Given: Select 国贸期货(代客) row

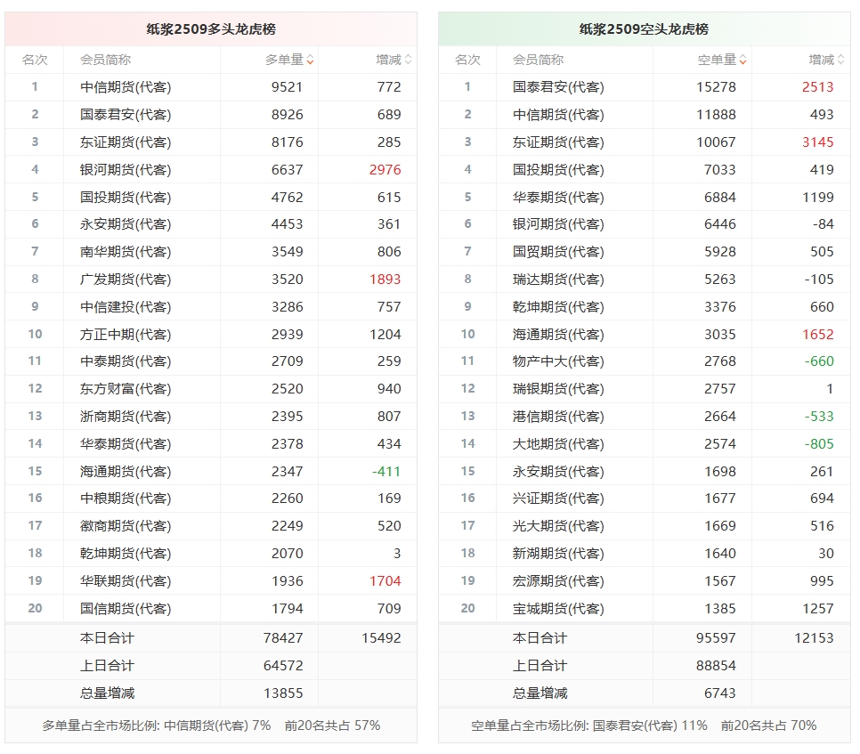Looking at the screenshot, I should click(x=645, y=252).
